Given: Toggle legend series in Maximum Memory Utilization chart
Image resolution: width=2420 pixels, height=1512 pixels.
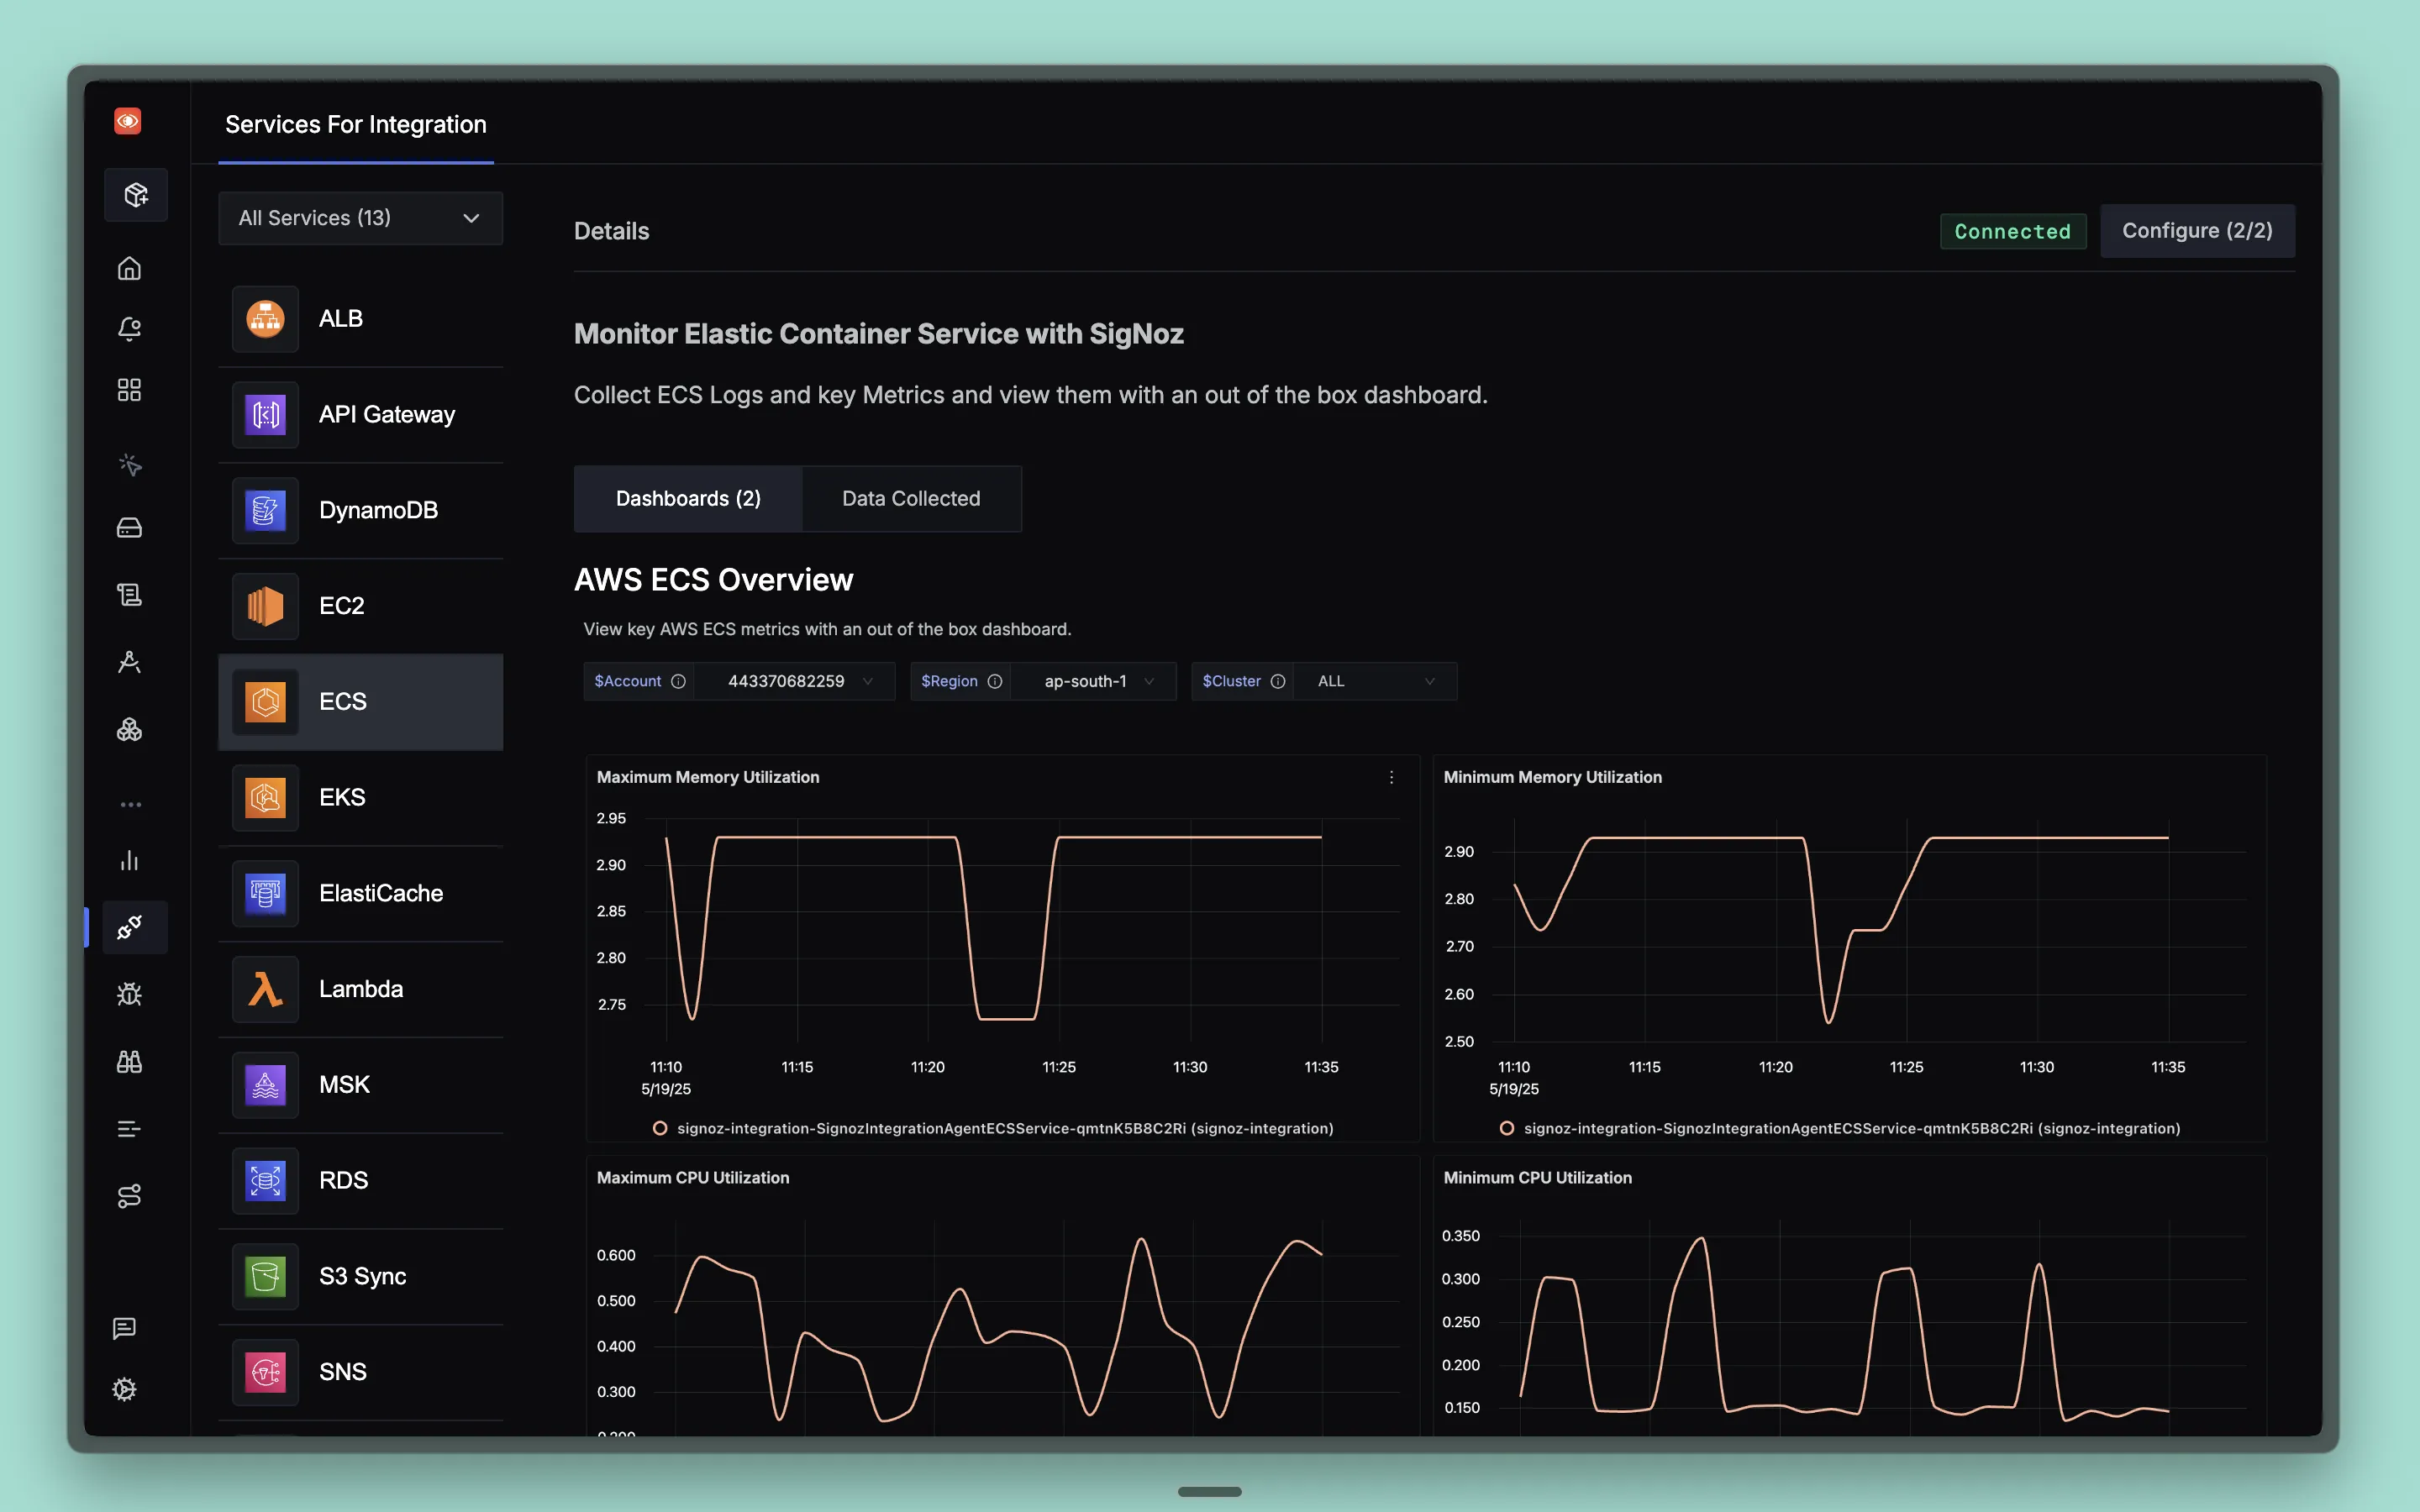Looking at the screenshot, I should tap(994, 1128).
